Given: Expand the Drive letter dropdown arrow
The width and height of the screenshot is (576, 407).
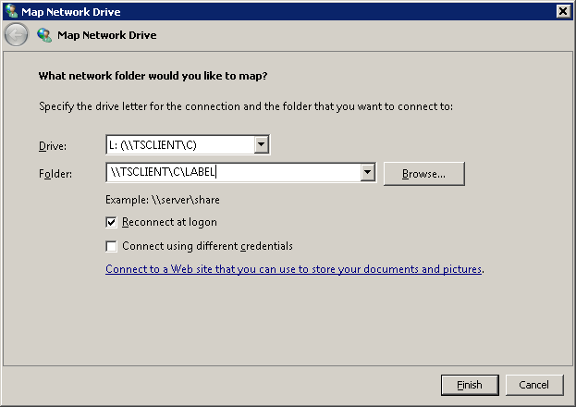Looking at the screenshot, I should click(x=261, y=144).
